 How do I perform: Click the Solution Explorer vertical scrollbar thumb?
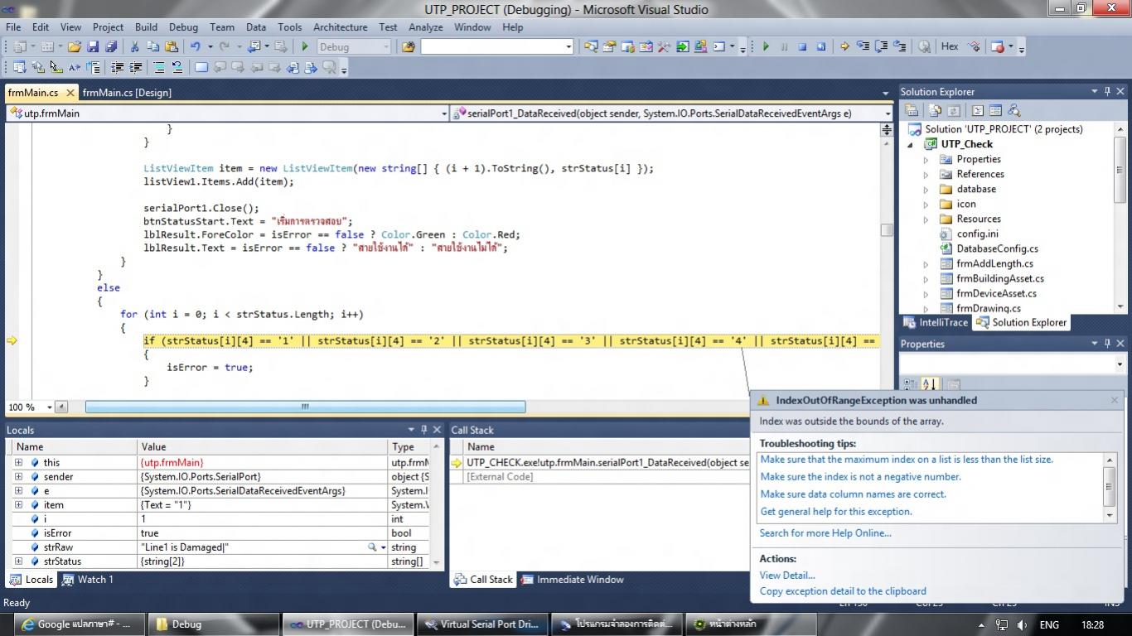pos(1120,170)
